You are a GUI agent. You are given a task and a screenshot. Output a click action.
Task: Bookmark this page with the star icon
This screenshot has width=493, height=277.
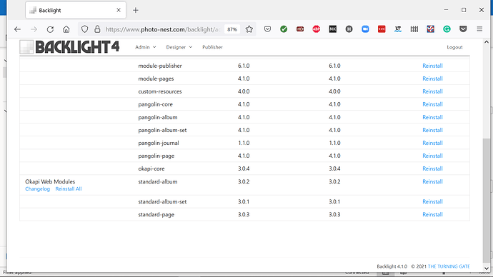[x=249, y=29]
